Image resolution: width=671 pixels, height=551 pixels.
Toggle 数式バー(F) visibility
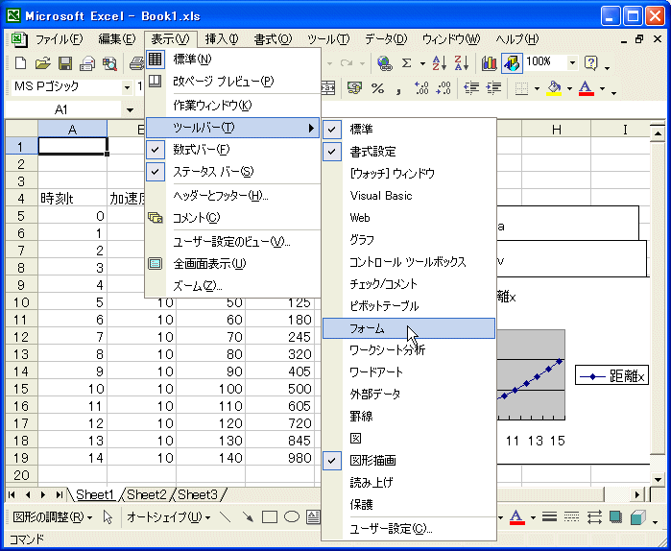pos(233,150)
